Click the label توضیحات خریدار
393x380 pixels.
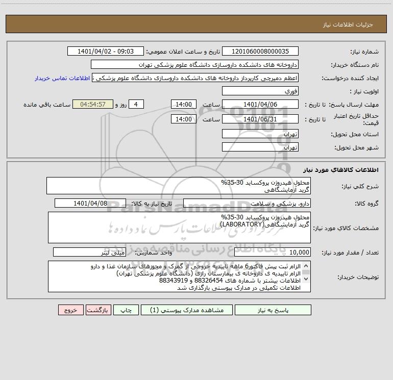point(358,277)
